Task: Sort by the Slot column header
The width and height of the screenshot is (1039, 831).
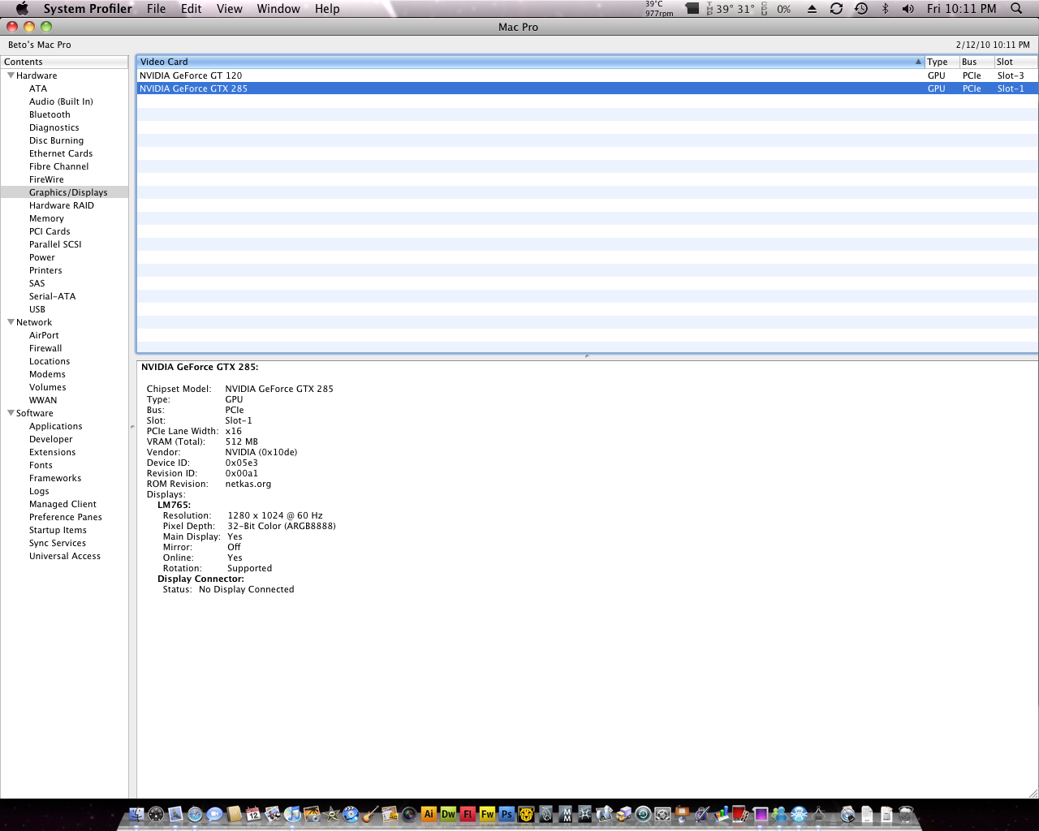Action: click(1016, 62)
